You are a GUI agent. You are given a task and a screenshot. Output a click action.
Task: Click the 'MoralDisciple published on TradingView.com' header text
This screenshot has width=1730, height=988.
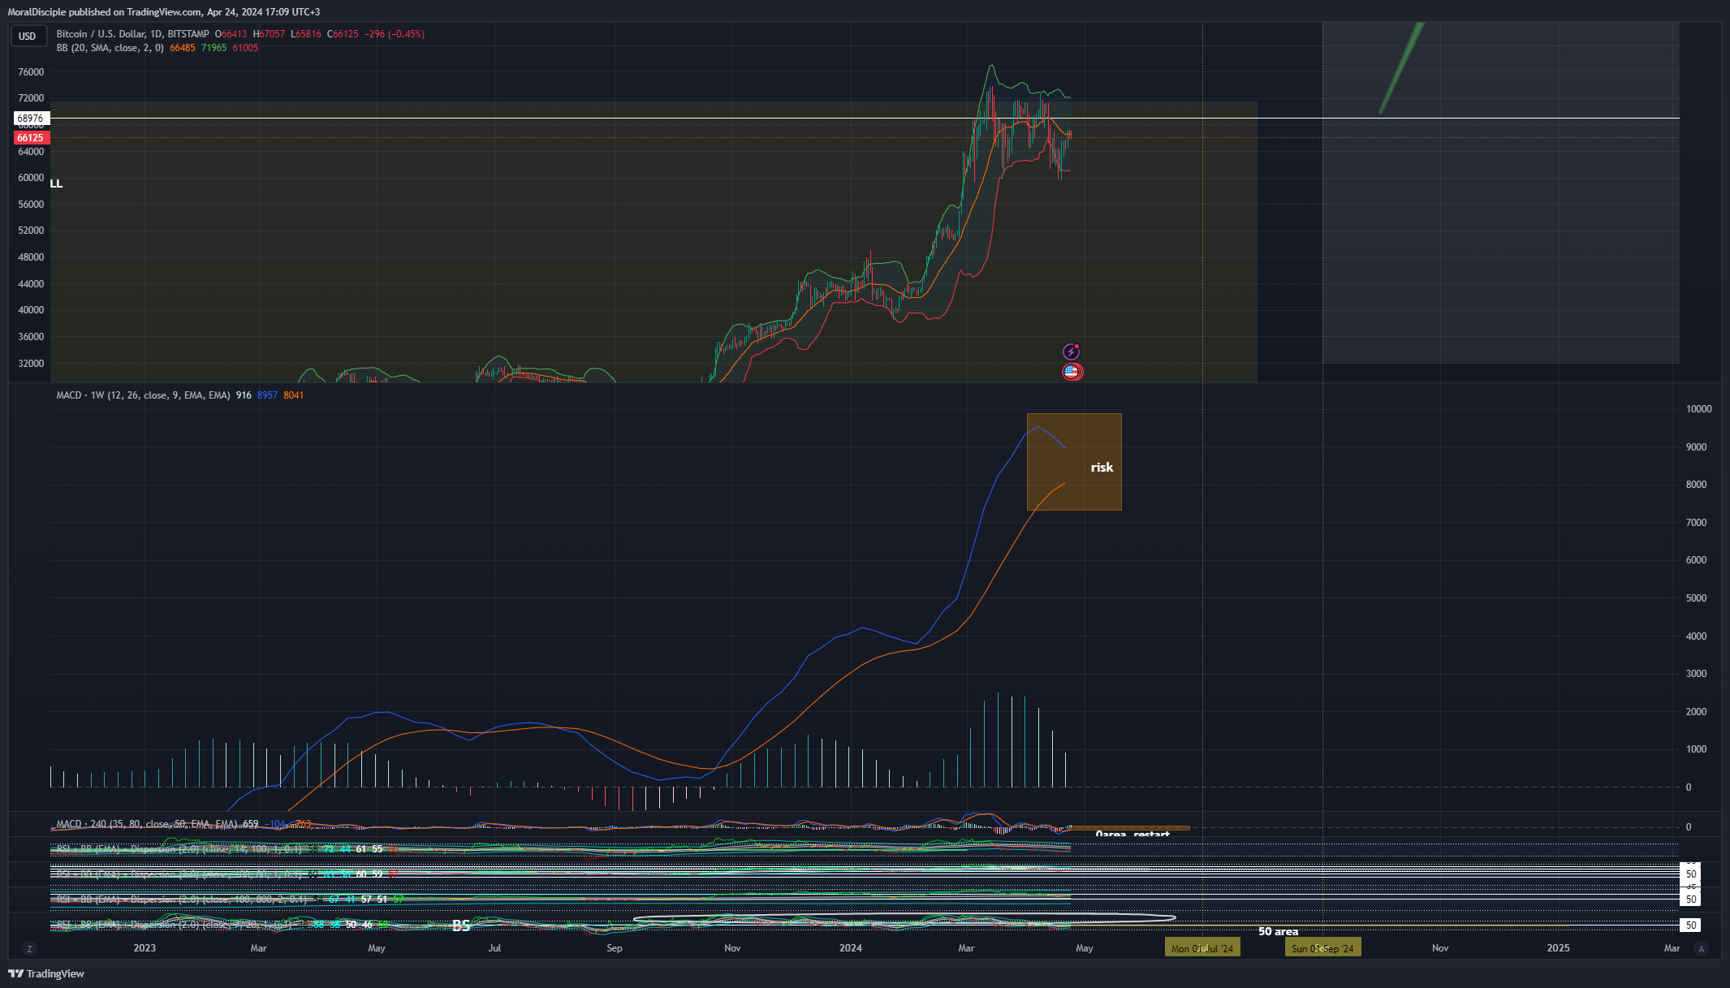tap(104, 12)
